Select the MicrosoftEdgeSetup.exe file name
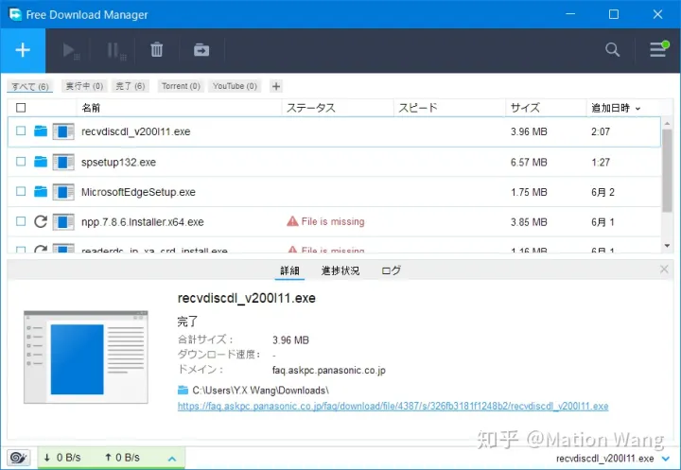 coord(138,192)
